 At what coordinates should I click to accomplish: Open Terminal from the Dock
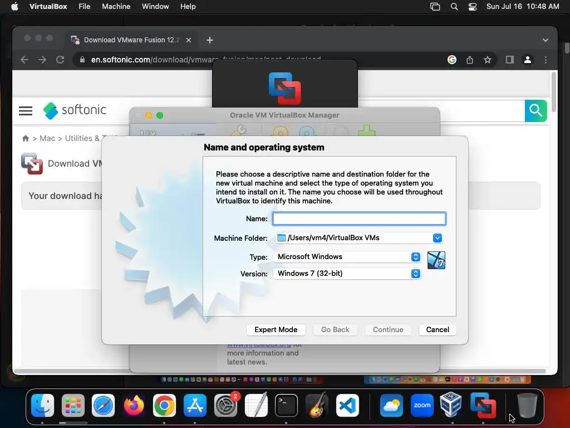pyautogui.click(x=287, y=405)
